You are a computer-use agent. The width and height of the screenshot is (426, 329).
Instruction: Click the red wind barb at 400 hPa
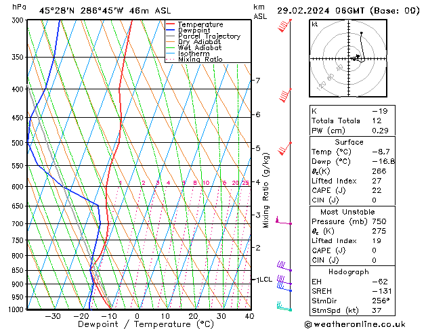[285, 96]
